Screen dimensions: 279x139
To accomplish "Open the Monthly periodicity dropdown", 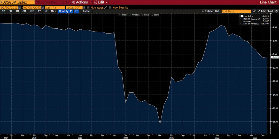I will (x=65, y=11).
